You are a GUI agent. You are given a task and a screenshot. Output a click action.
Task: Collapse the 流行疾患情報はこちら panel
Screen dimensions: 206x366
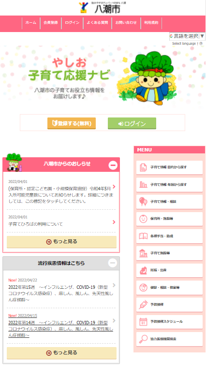(x=113, y=263)
